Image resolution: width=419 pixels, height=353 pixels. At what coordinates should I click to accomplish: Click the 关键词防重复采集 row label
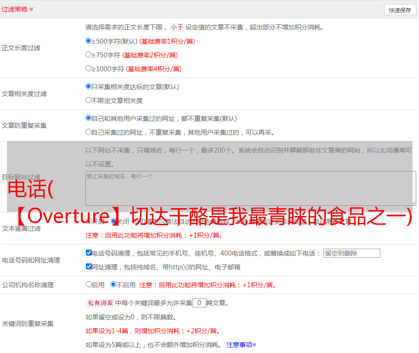click(x=28, y=324)
